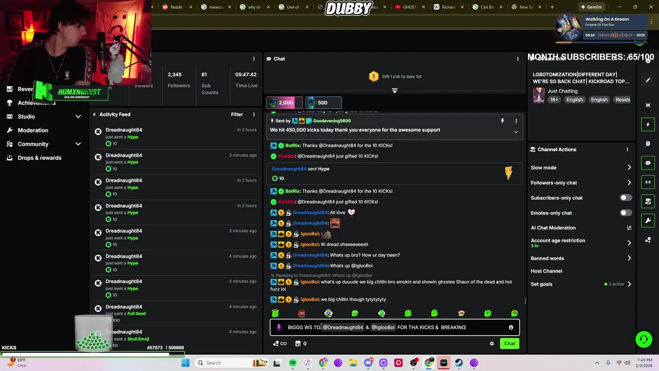Open the emoji picker in chat input
Viewport: 659px width, 371px height.
coord(511,327)
